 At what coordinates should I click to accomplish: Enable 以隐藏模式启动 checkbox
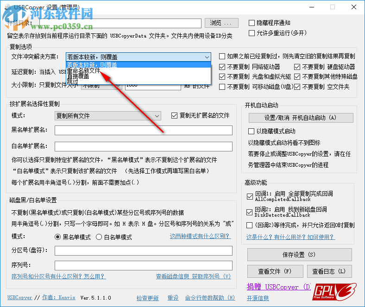[x=251, y=131]
